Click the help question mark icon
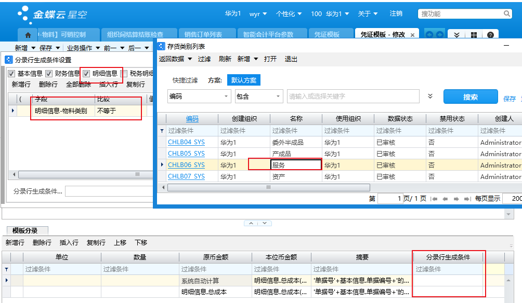This screenshot has height=303, width=522. click(x=489, y=35)
